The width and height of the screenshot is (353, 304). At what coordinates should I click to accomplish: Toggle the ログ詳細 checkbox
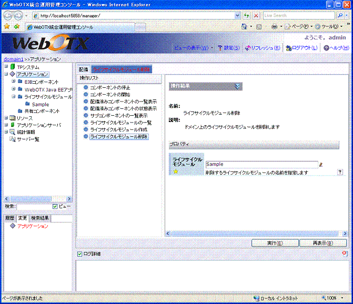pyautogui.click(x=80, y=254)
